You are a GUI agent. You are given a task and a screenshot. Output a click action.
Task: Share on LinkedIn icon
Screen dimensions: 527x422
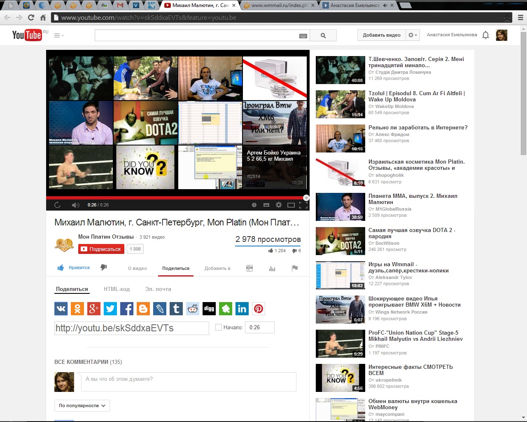click(242, 309)
